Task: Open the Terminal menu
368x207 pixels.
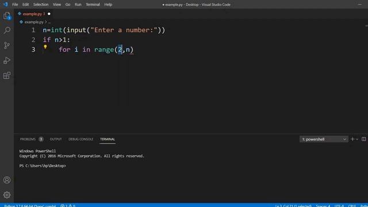Action: (93, 5)
